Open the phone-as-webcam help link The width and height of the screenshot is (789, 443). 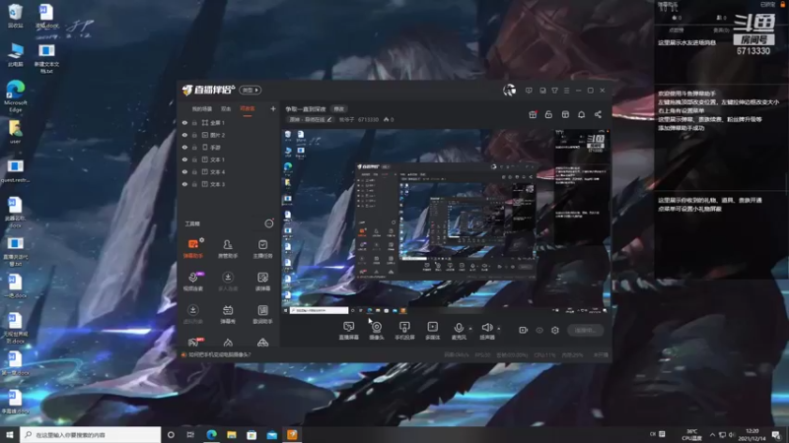[219, 354]
